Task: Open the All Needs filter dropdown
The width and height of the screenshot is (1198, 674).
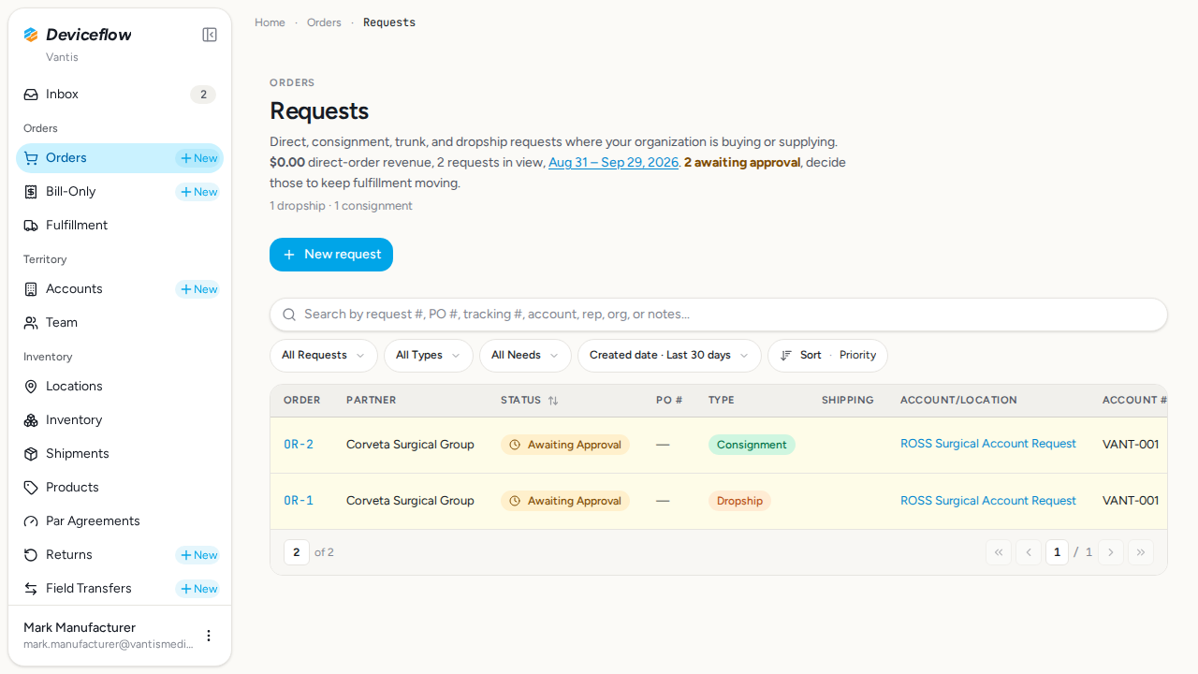Action: [525, 356]
